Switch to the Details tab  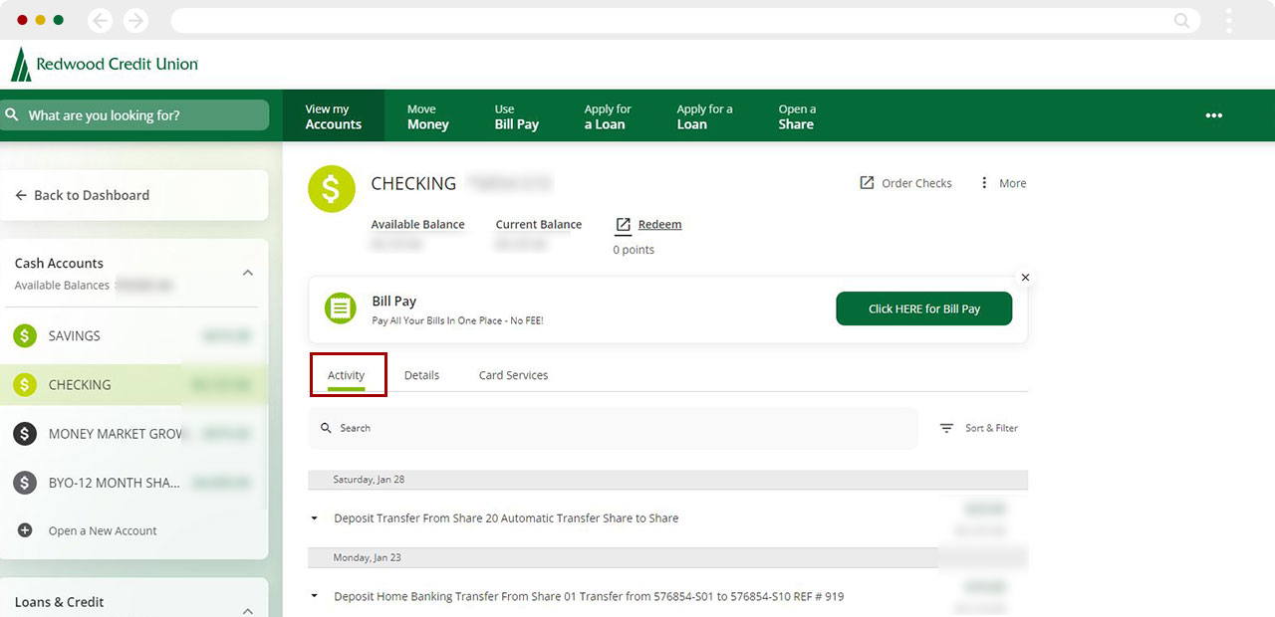(x=421, y=375)
